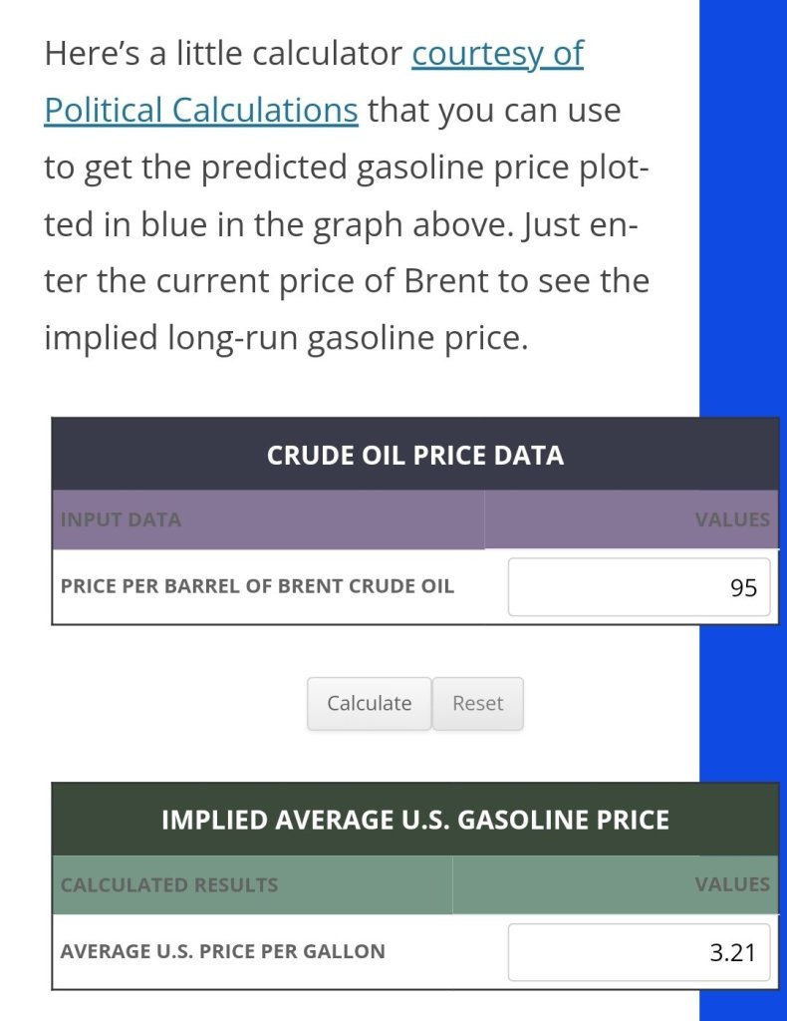Click the VALUES header in the gasoline price table
The image size is (787, 1021).
point(732,884)
